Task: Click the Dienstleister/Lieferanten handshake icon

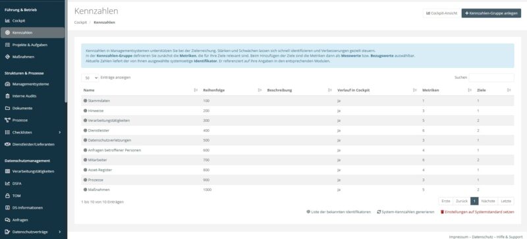Action: coord(7,144)
